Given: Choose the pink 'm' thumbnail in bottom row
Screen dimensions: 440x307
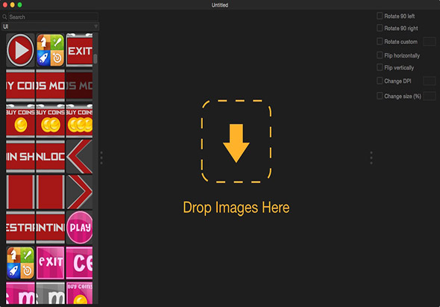Looking at the screenshot, I should click(x=20, y=293).
